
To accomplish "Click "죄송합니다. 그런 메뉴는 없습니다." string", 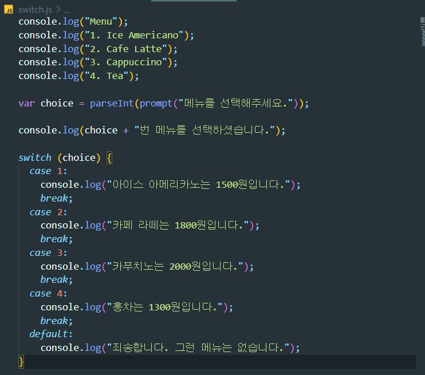I will click(x=198, y=348).
